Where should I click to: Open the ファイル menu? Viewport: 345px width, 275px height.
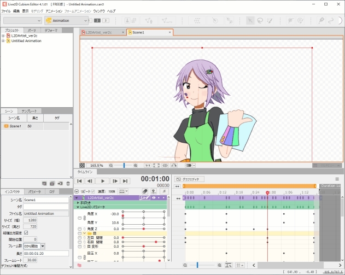point(6,11)
